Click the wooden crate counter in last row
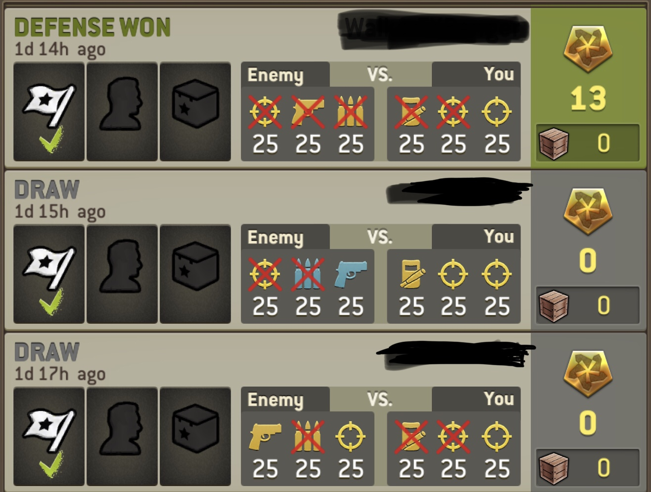 [588, 468]
